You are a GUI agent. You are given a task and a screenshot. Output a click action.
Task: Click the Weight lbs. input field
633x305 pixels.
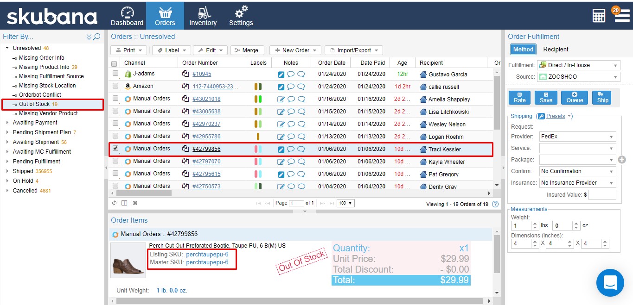521,226
